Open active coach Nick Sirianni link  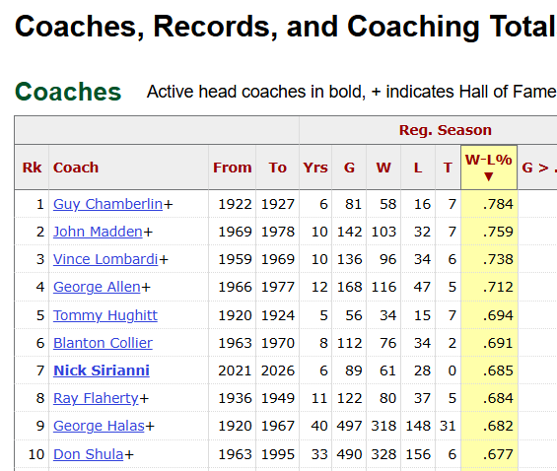pyautogui.click(x=102, y=370)
